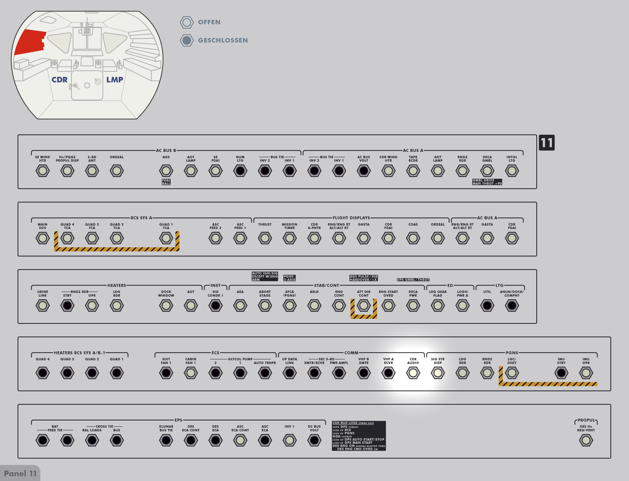The width and height of the screenshot is (629, 481).
Task: Toggle the AC BUS VOLT breaker
Action: (363, 171)
